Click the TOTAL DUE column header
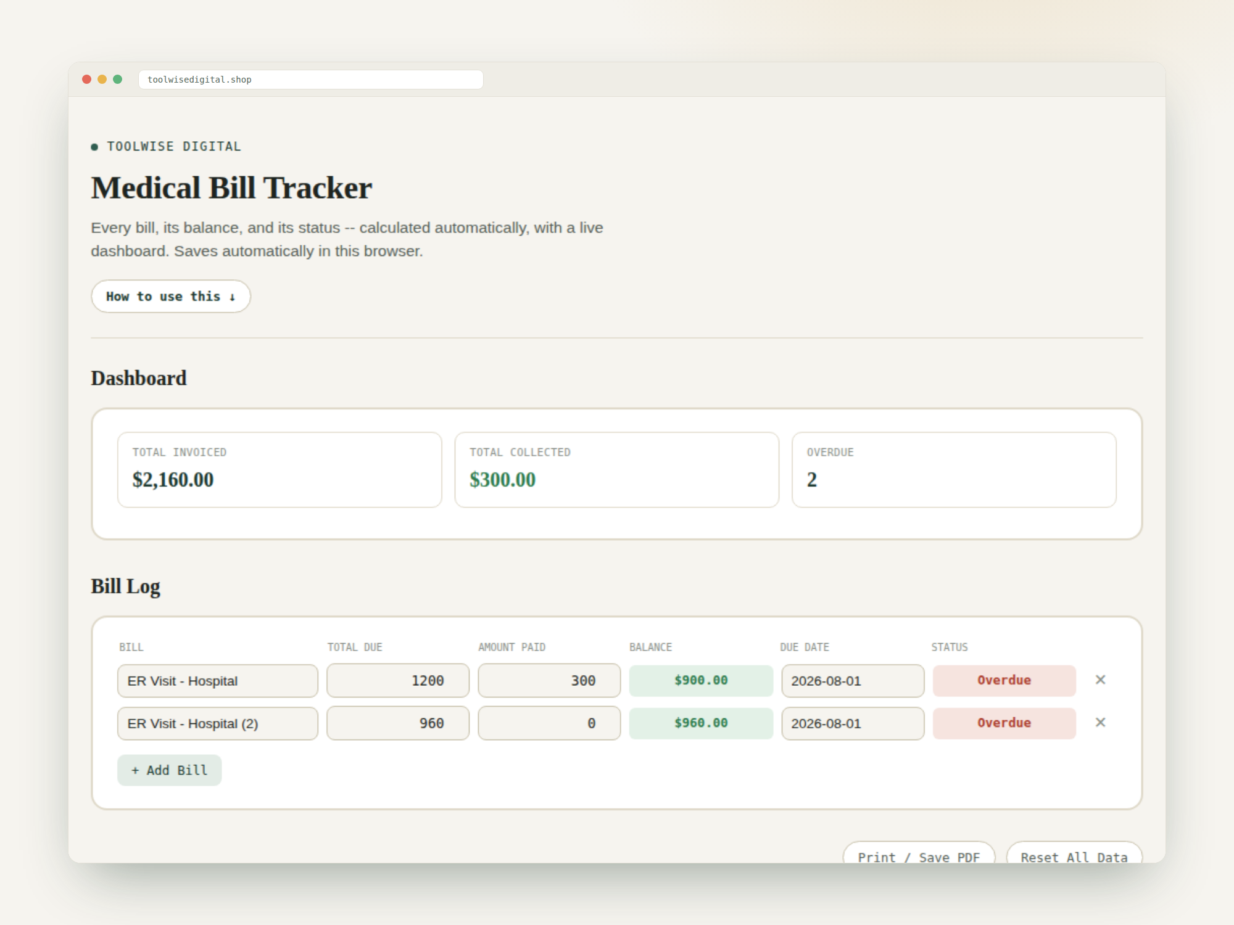Image resolution: width=1234 pixels, height=925 pixels. (x=355, y=647)
